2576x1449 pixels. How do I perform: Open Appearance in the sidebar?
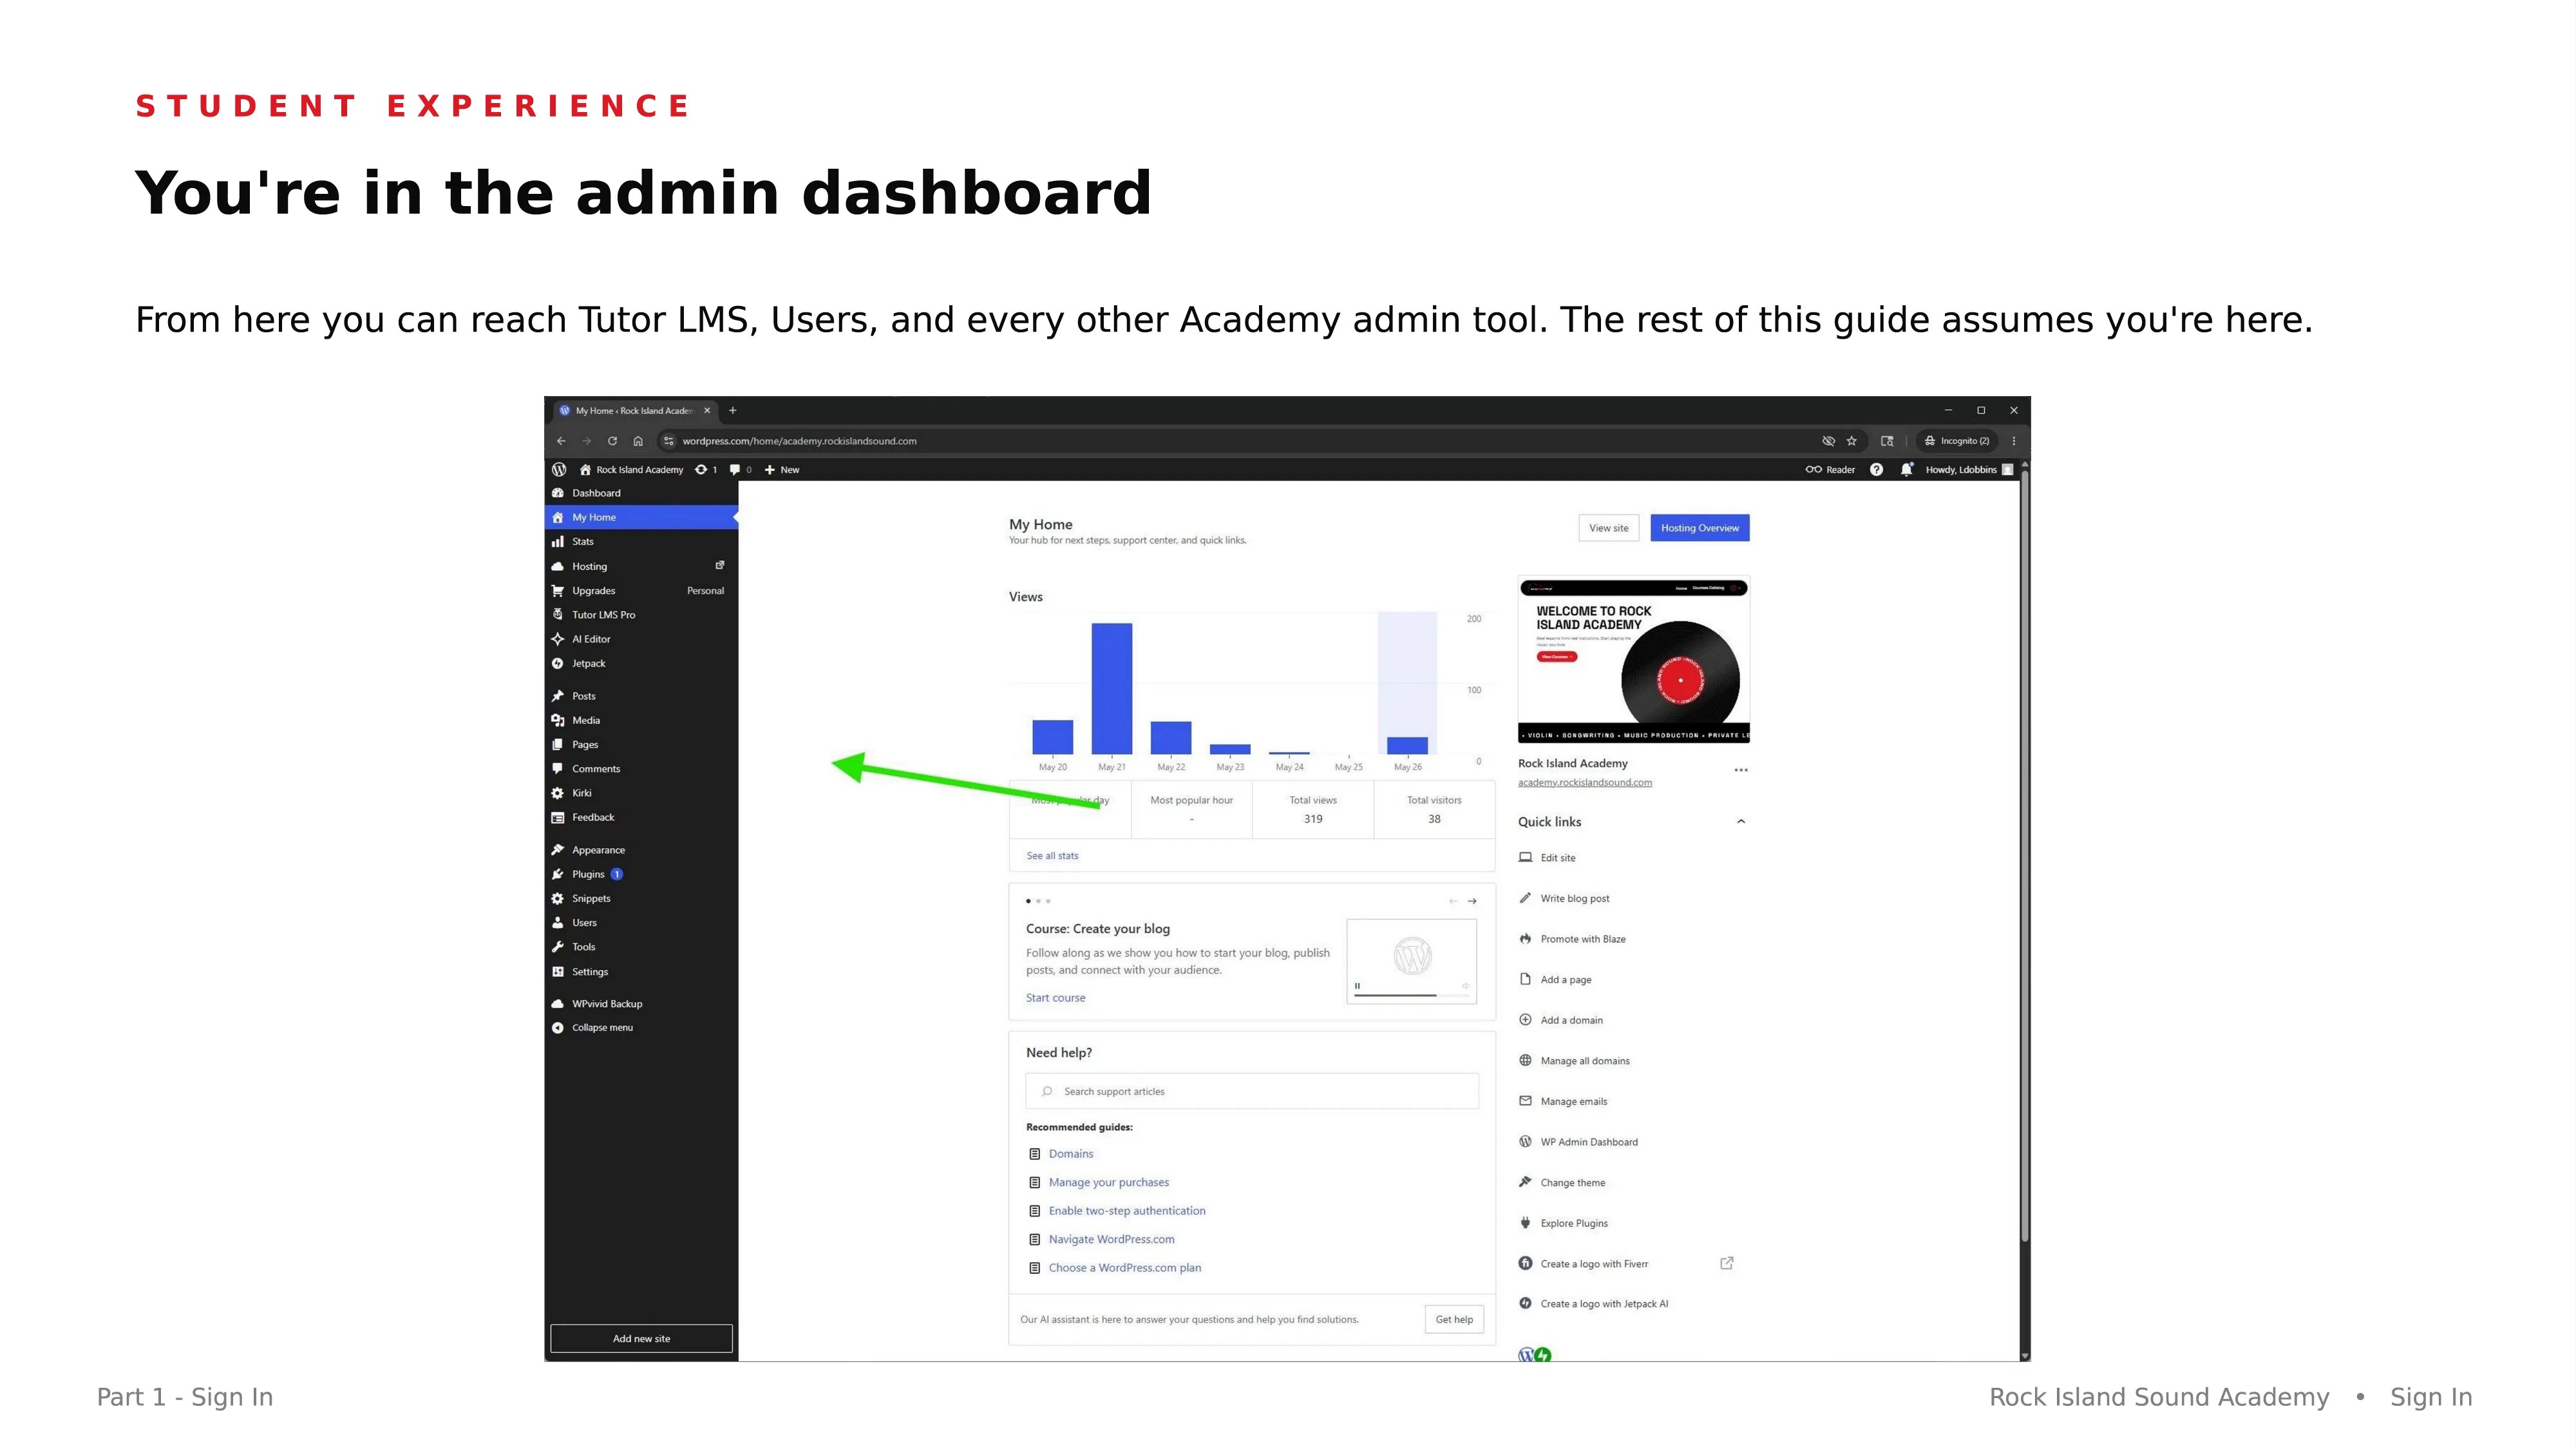642,850
